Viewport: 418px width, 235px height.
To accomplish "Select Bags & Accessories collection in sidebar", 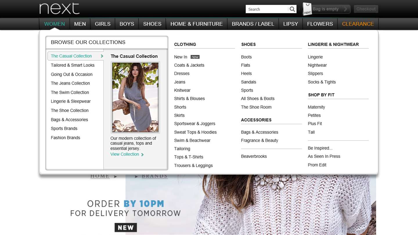I will tap(69, 120).
